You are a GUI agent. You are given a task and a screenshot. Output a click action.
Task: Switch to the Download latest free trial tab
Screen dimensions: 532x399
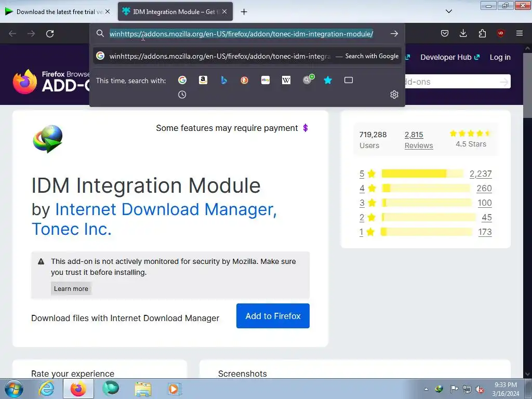click(x=58, y=11)
